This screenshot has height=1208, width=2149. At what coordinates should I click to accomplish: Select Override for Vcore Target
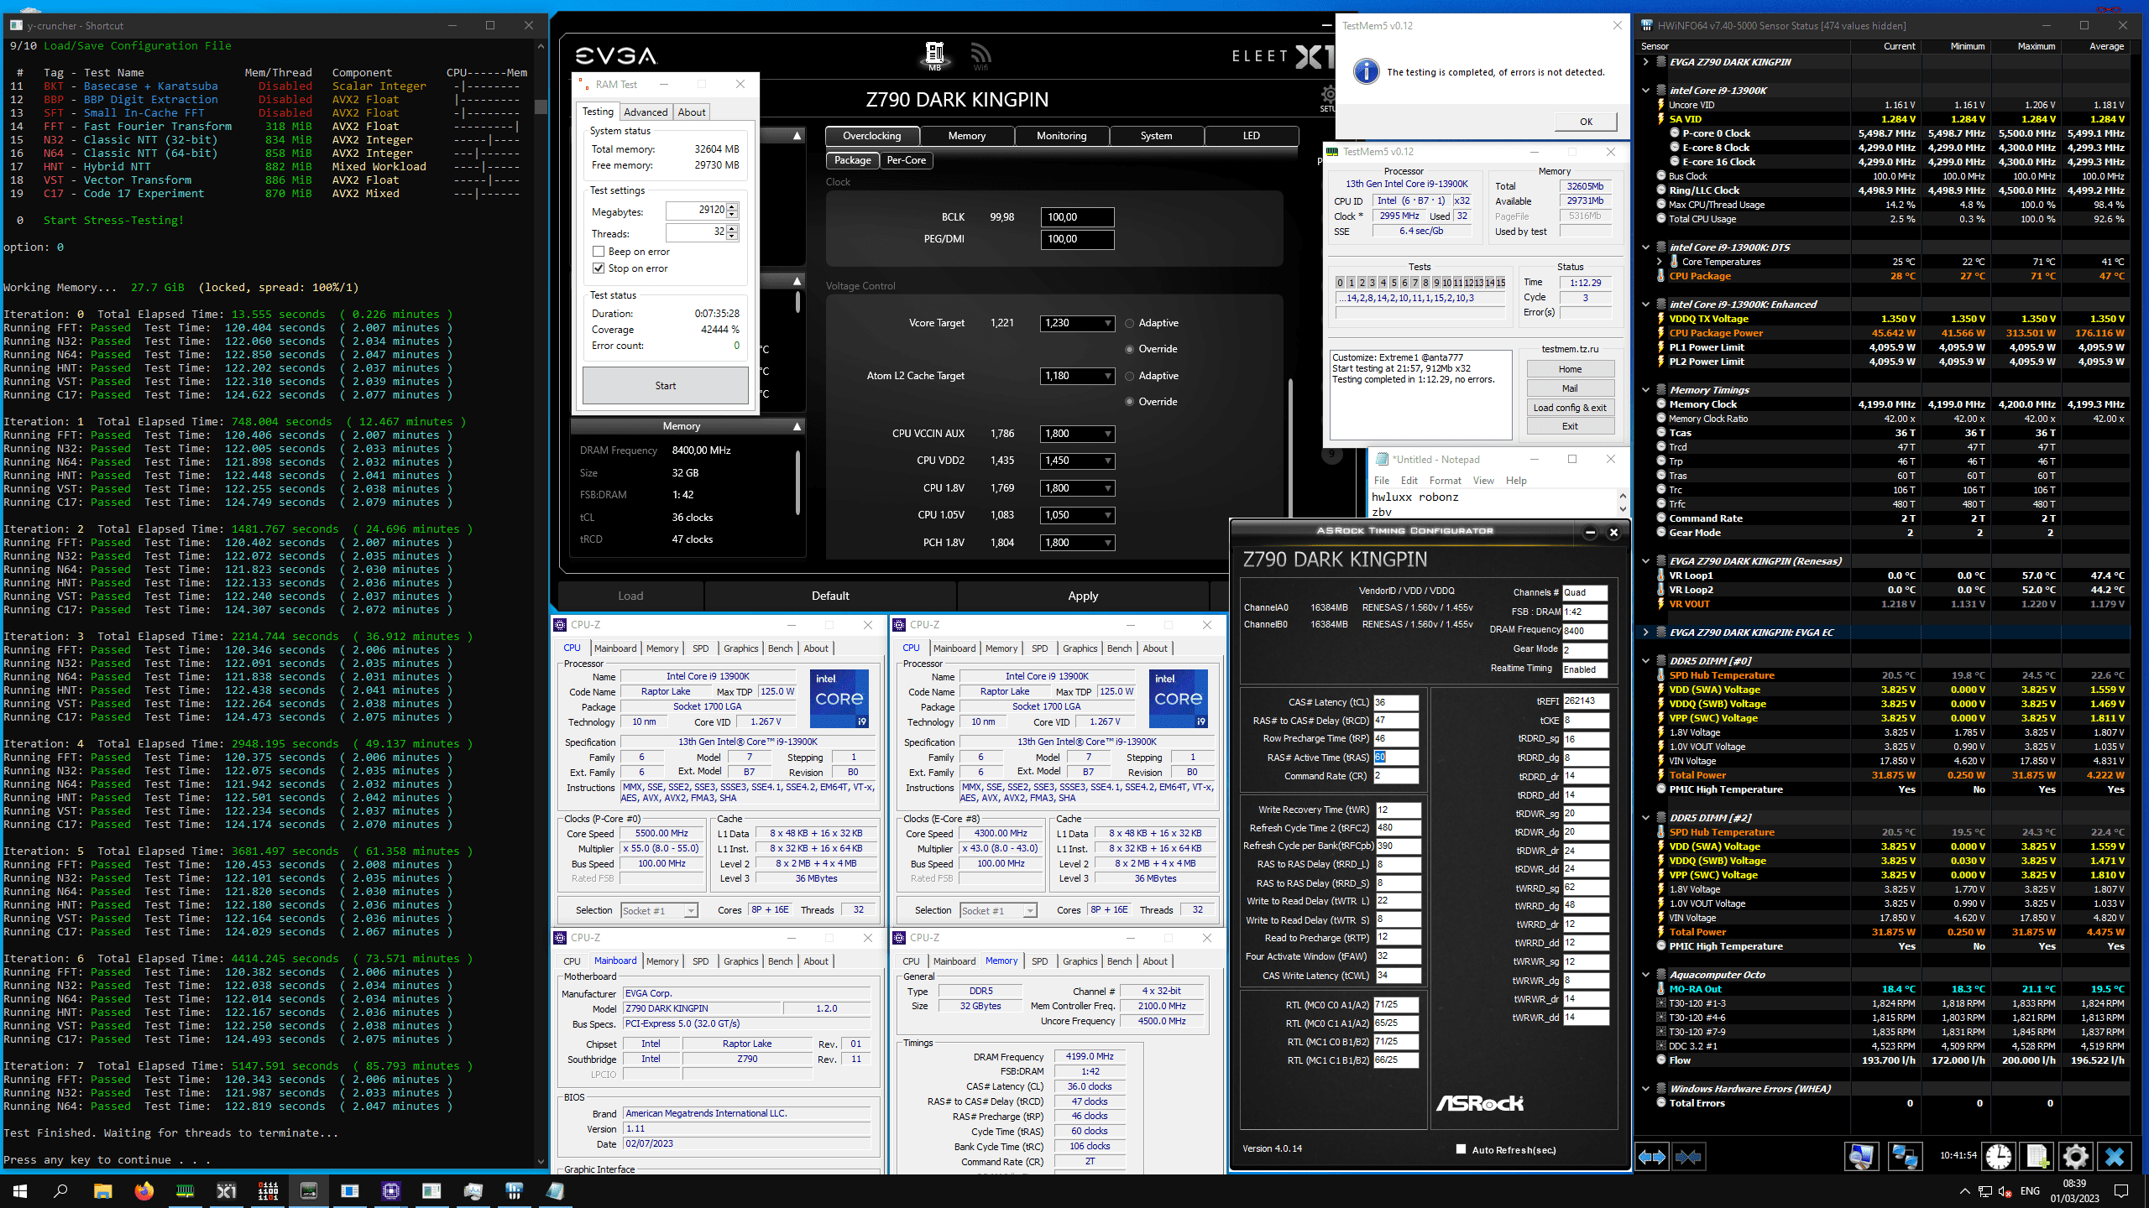pos(1130,349)
